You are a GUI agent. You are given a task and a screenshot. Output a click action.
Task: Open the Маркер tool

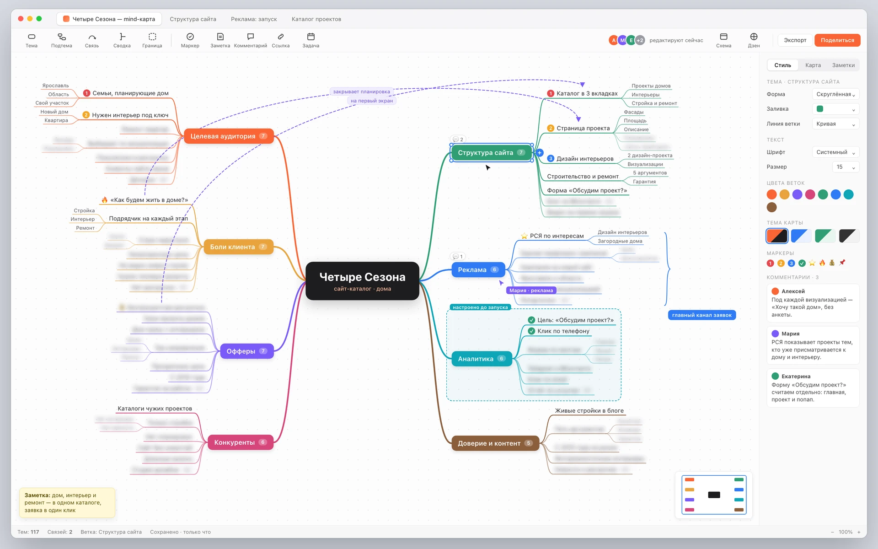[x=190, y=40]
